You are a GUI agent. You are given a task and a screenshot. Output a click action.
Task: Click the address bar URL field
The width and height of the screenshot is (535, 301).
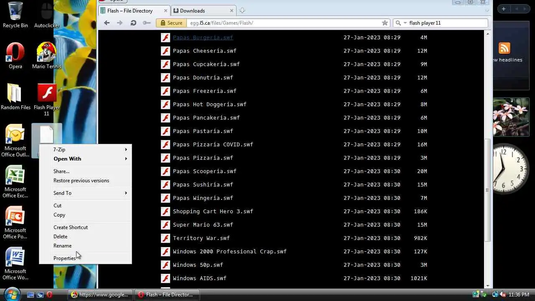[284, 23]
